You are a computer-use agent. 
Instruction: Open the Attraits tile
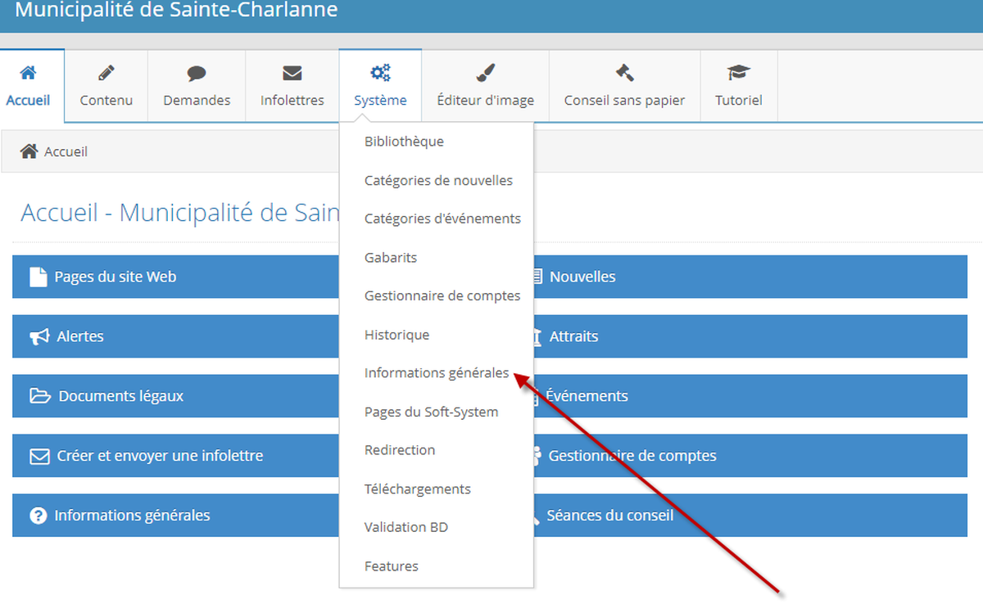point(750,336)
